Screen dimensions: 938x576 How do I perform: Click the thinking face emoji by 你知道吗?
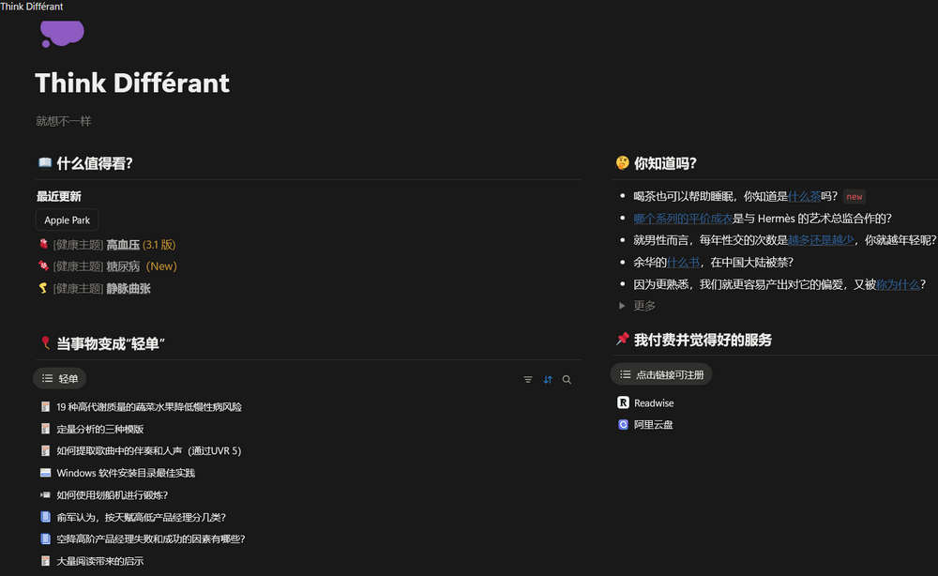click(623, 162)
